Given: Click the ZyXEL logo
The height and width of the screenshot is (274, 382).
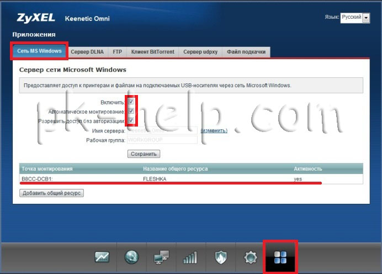Looking at the screenshot, I should click(36, 18).
